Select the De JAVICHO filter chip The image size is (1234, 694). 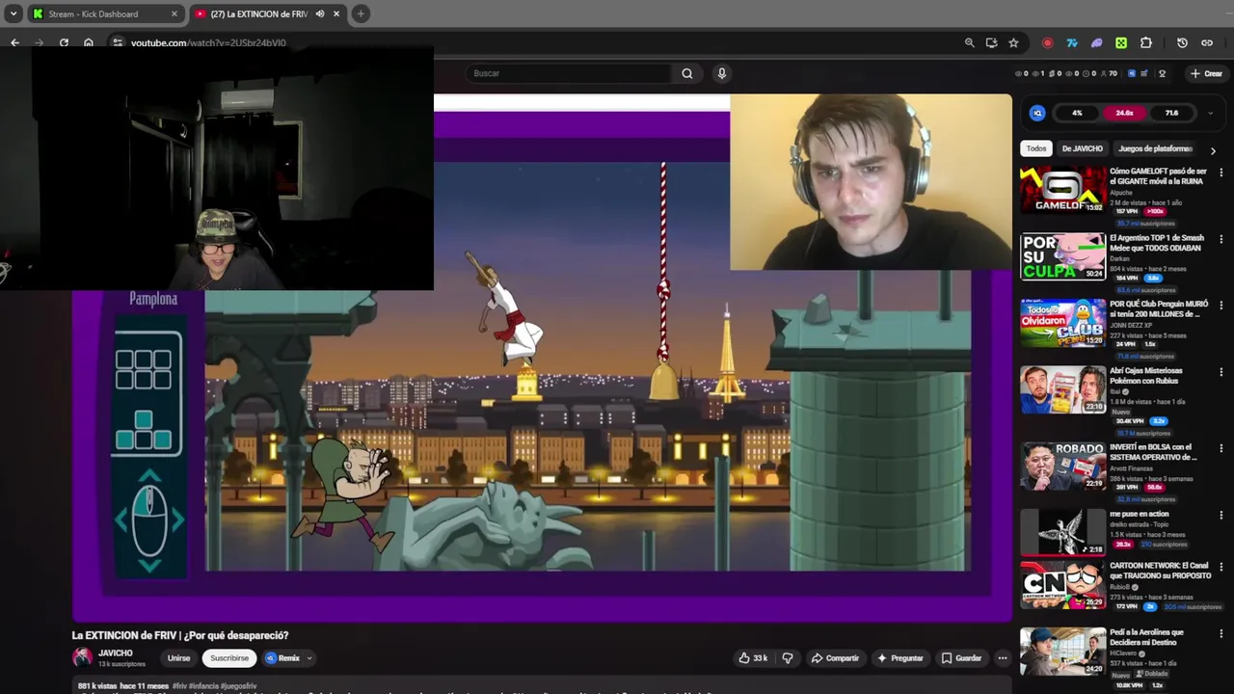pos(1082,148)
